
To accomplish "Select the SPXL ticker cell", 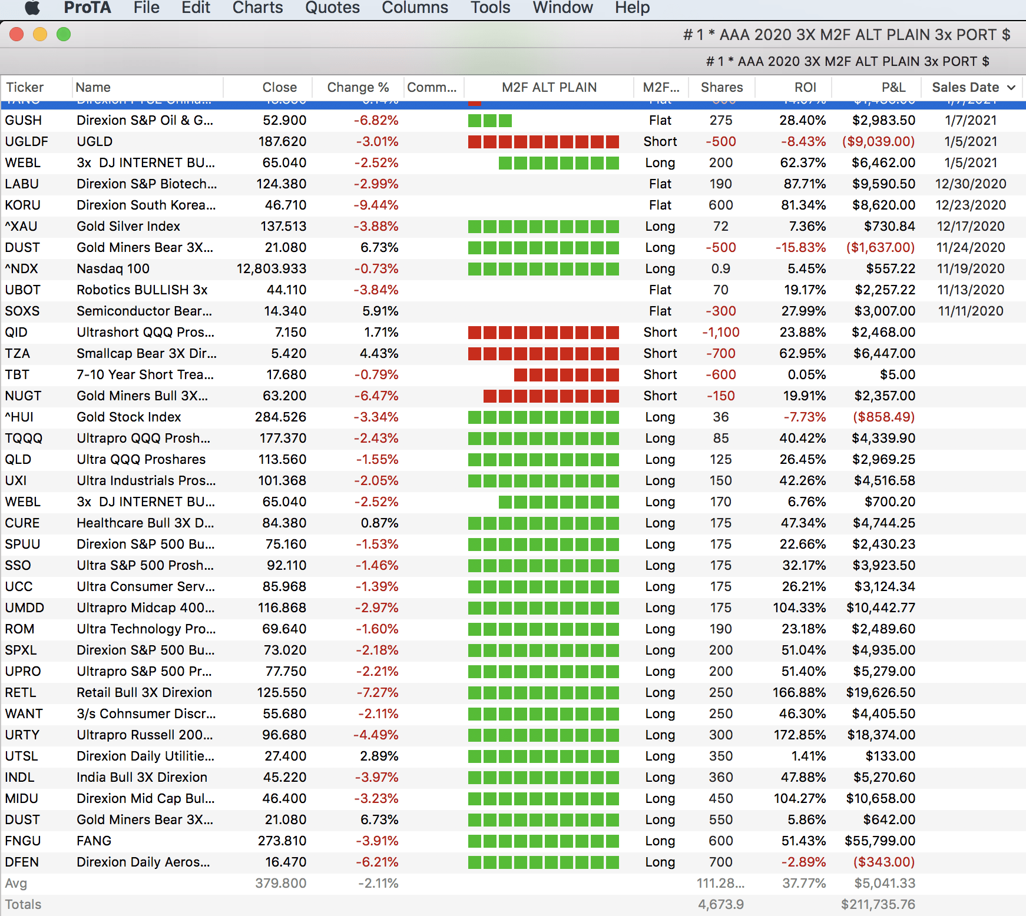I will pyautogui.click(x=21, y=650).
